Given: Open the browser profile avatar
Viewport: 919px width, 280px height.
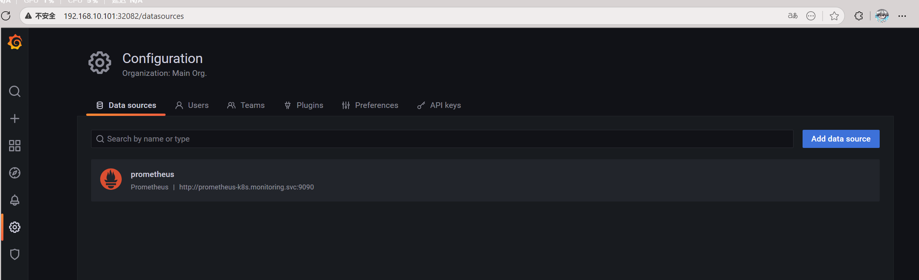Looking at the screenshot, I should click(882, 16).
